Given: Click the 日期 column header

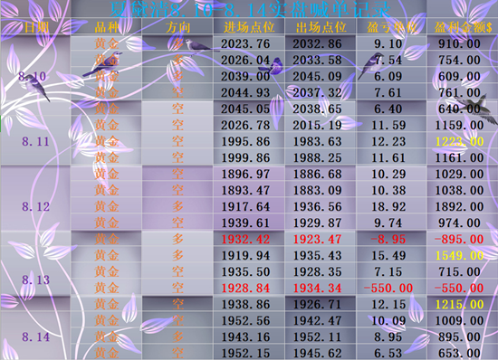Looking at the screenshot, I should [x=36, y=27].
